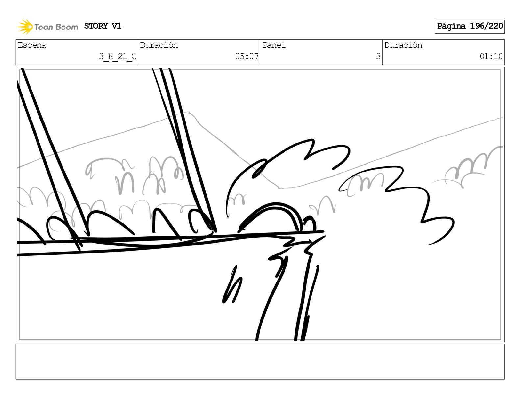Select the scene duration value 05:07
The height and width of the screenshot is (403, 521).
tap(247, 56)
